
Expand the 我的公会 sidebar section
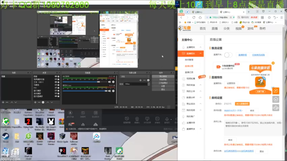[x=201, y=91]
